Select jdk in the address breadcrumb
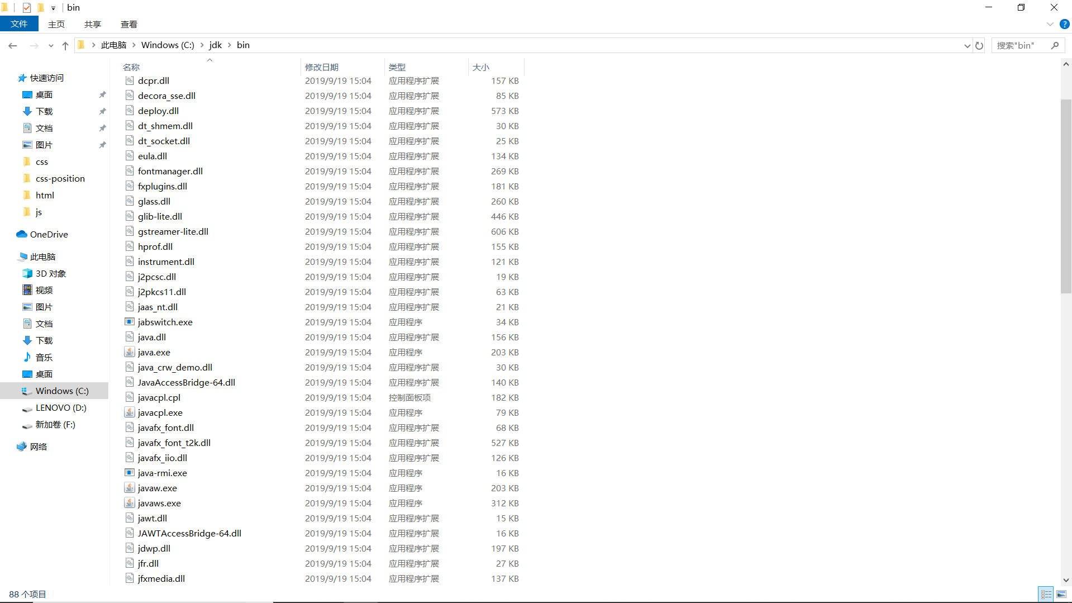Viewport: 1072px width, 603px height. 216,45
